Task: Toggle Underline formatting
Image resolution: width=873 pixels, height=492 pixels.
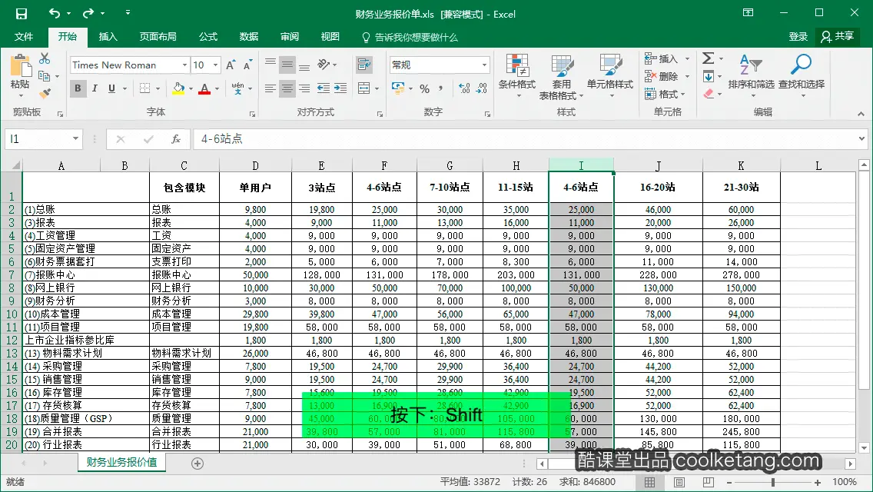Action: click(x=112, y=88)
